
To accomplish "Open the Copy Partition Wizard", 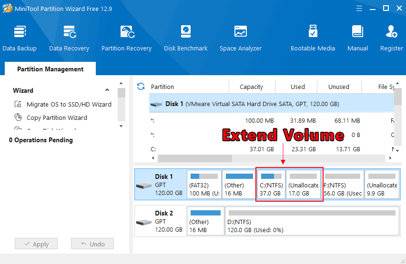I will click(x=57, y=117).
